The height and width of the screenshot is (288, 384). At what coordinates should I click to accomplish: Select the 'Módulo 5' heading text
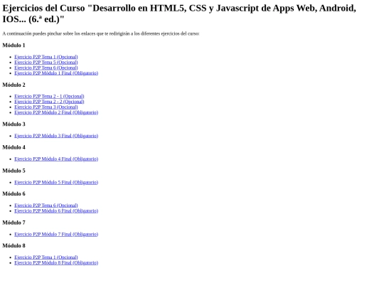[14, 171]
